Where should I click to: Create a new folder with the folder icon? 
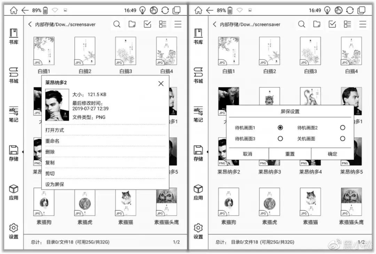[132, 24]
